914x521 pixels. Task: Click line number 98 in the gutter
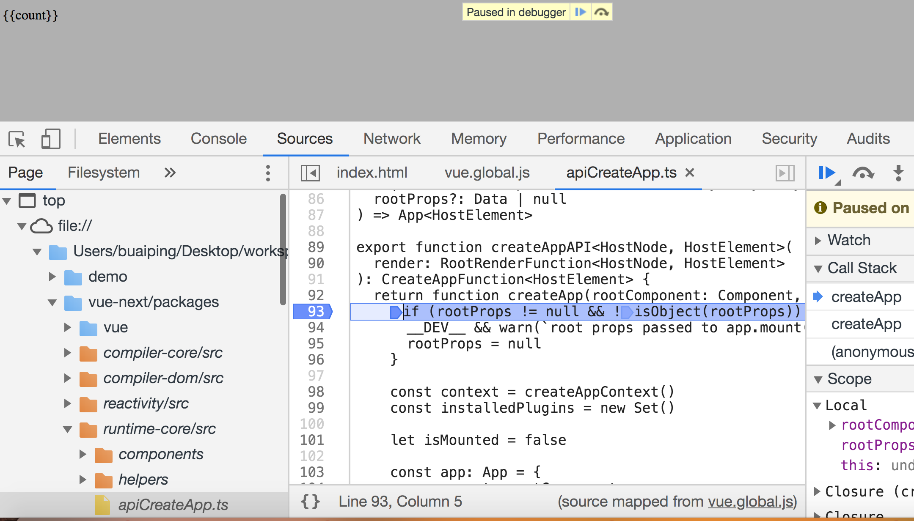click(x=316, y=392)
